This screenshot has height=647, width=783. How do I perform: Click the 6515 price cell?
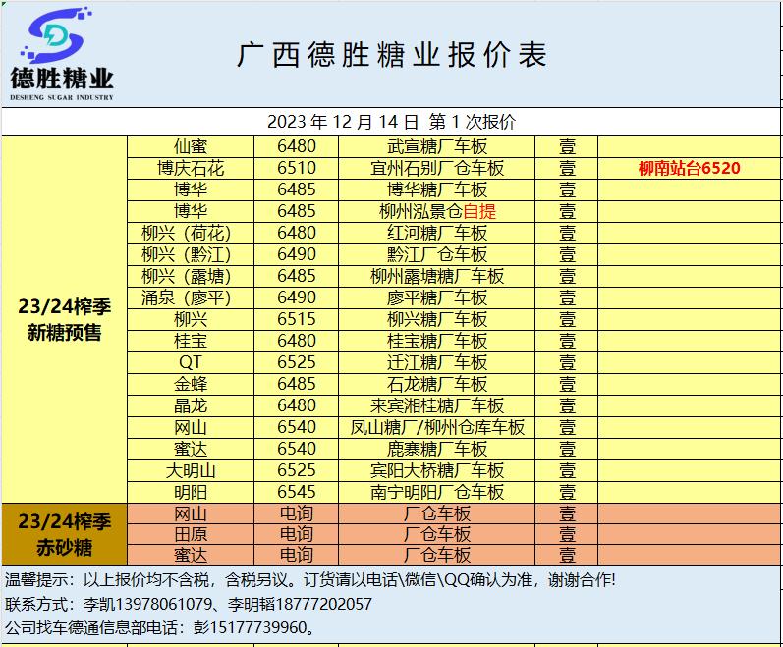[297, 319]
